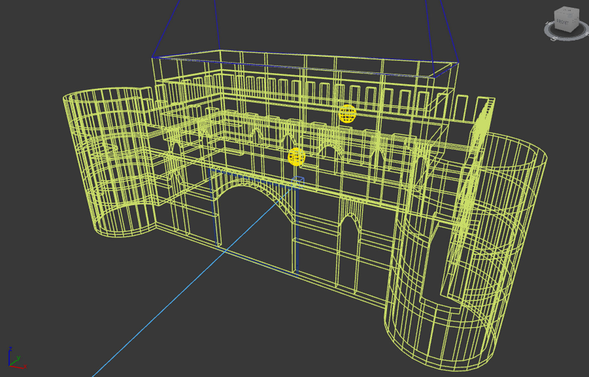This screenshot has height=377, width=589.
Task: Select the lower yellow sphere light gizmo
Action: pos(297,157)
